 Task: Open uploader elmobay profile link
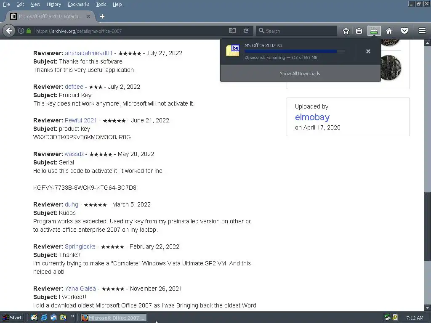312,117
